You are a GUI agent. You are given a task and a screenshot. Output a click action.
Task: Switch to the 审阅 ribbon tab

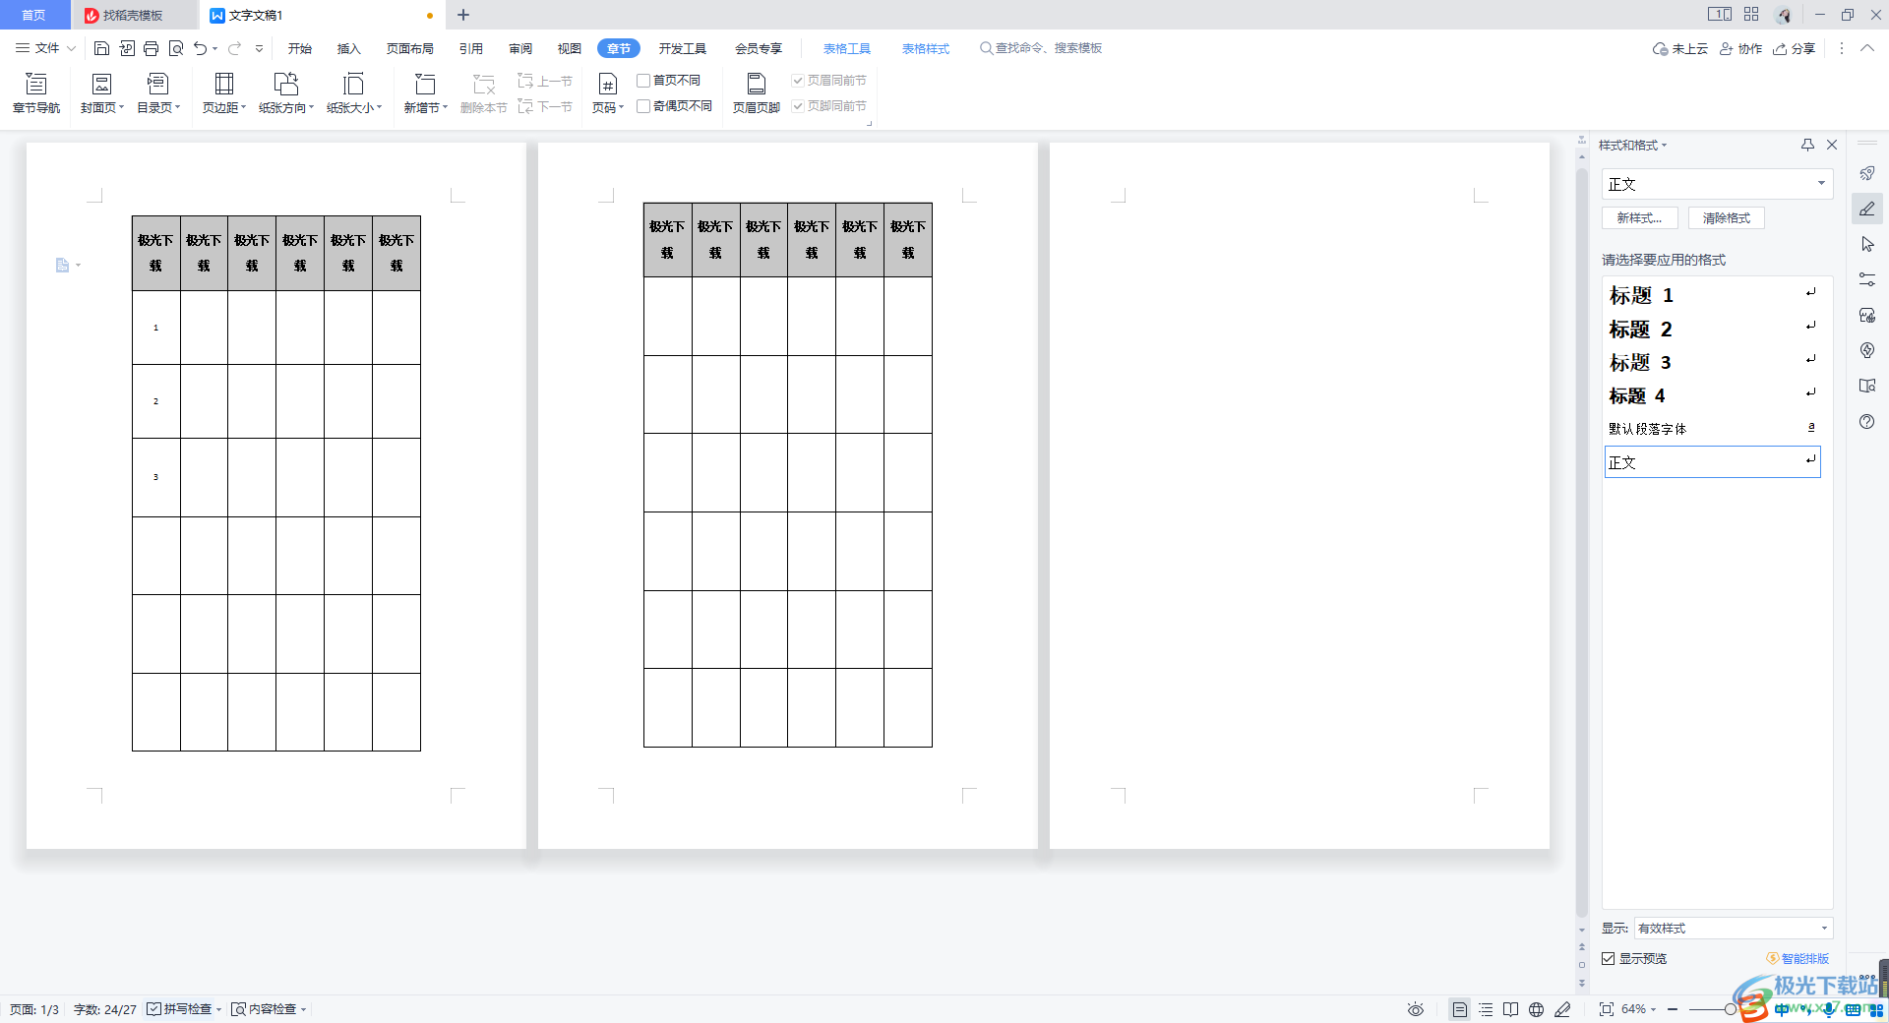pyautogui.click(x=520, y=48)
